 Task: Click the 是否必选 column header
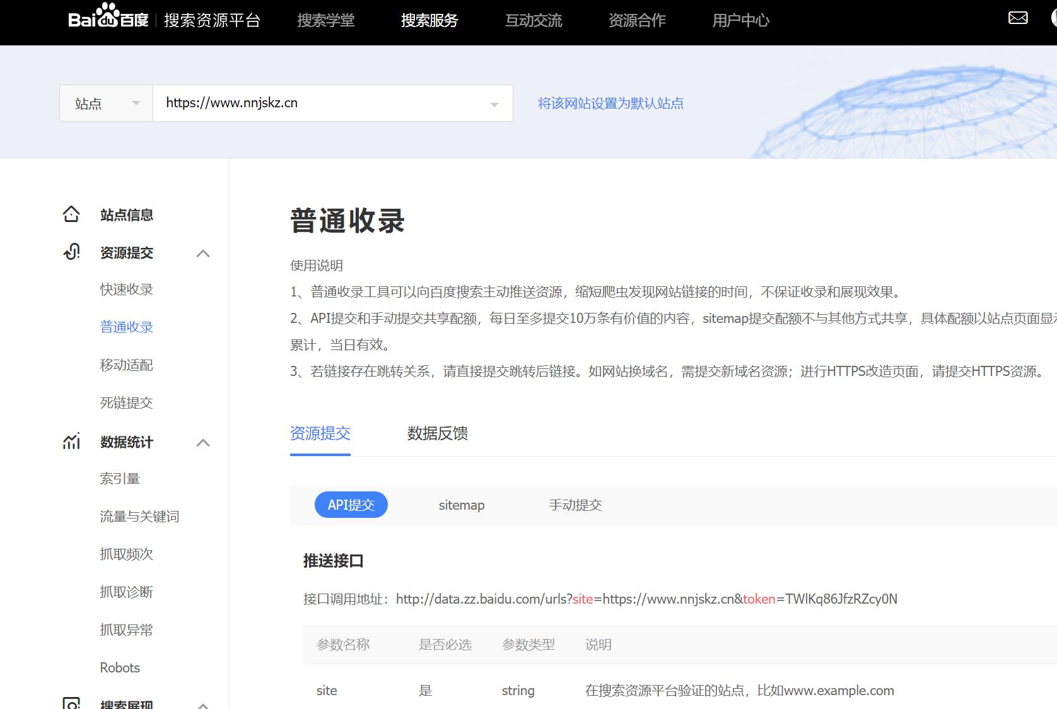coord(445,645)
